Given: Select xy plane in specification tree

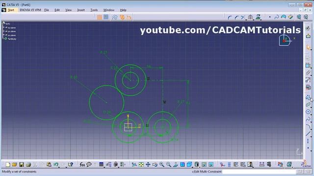Looking at the screenshot, I should tap(12, 28).
